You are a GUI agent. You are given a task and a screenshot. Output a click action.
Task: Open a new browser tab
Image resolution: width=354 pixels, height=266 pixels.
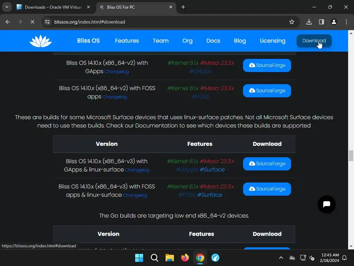(183, 7)
